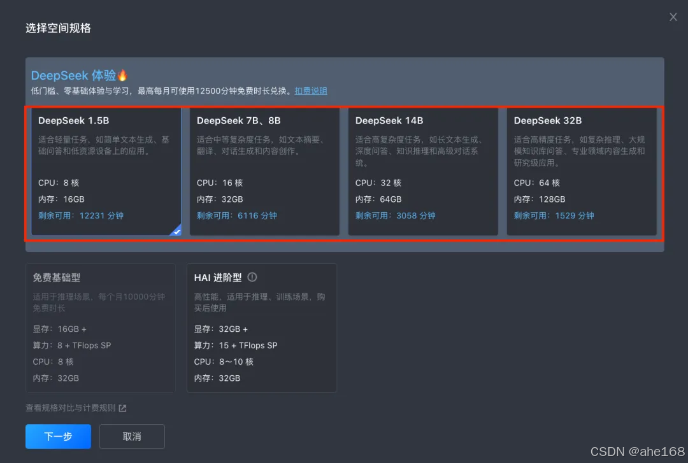Click the 取消 button

pos(132,436)
